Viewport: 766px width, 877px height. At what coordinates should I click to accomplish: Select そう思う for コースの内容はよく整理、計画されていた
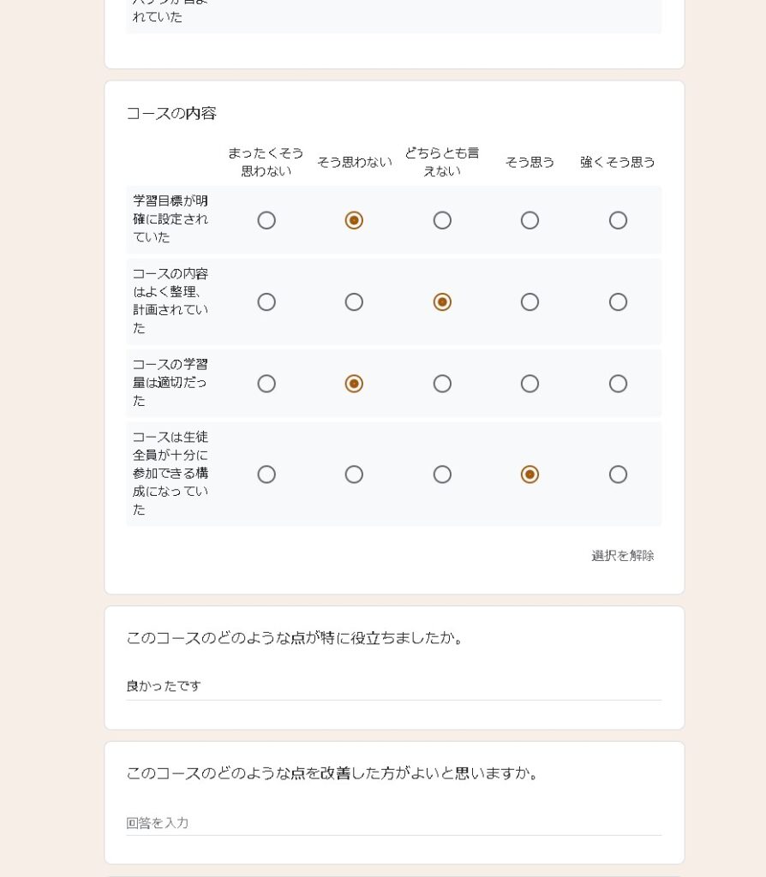(530, 302)
